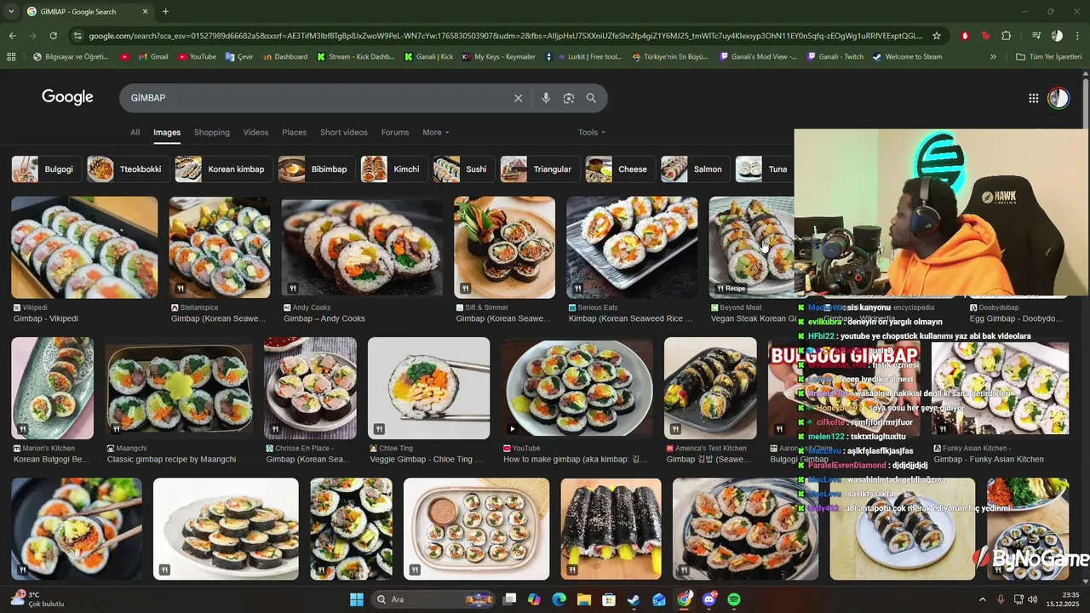Open Discord from the taskbar
The image size is (1090, 613).
pos(709,599)
